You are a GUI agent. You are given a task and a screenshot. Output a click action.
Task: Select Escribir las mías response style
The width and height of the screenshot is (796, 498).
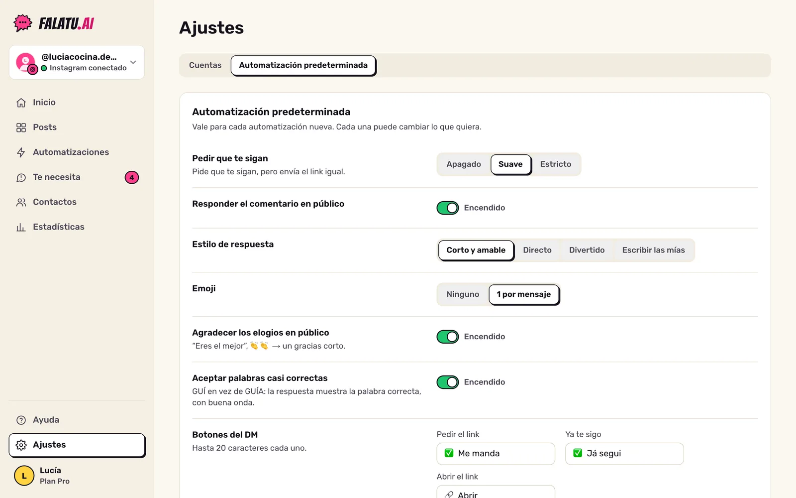pyautogui.click(x=654, y=250)
